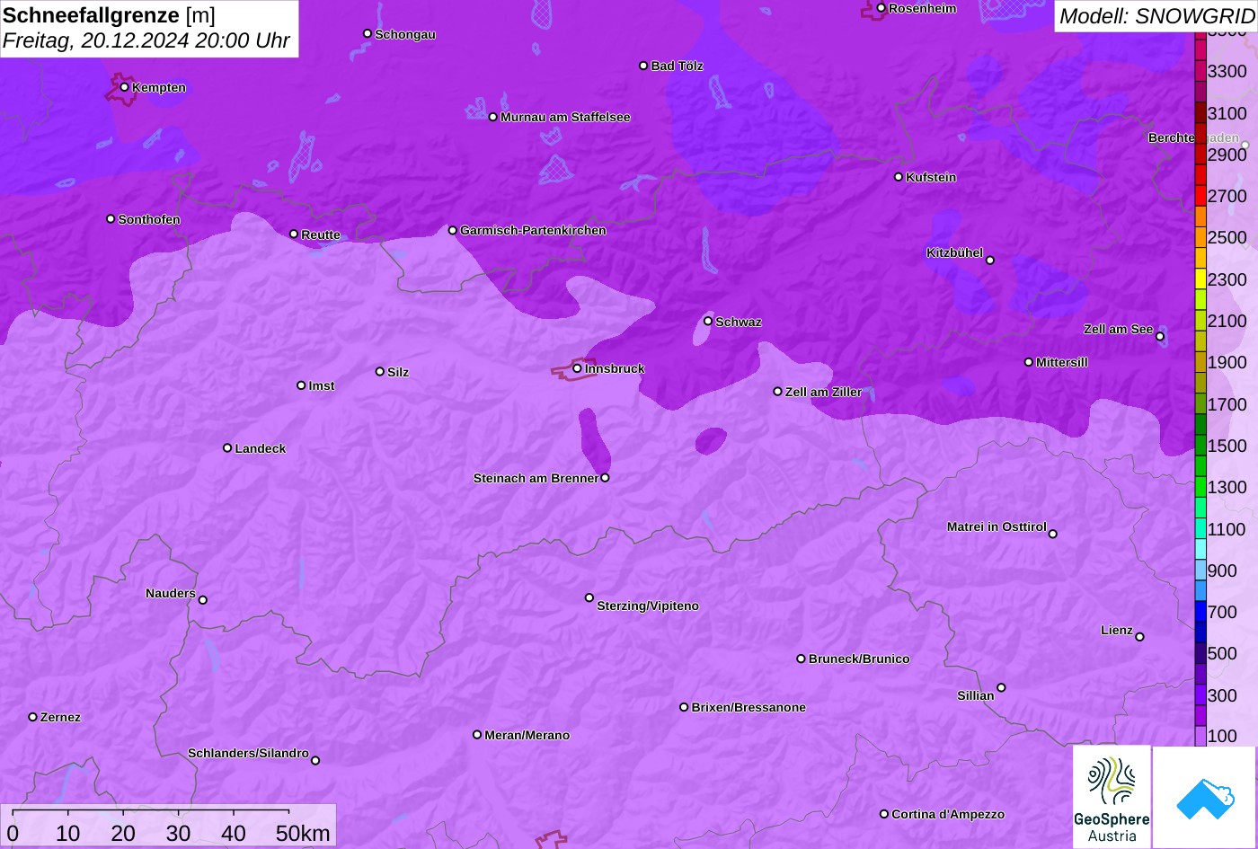
Task: Click the yellow 2300 legend color
Action: tap(1200, 279)
